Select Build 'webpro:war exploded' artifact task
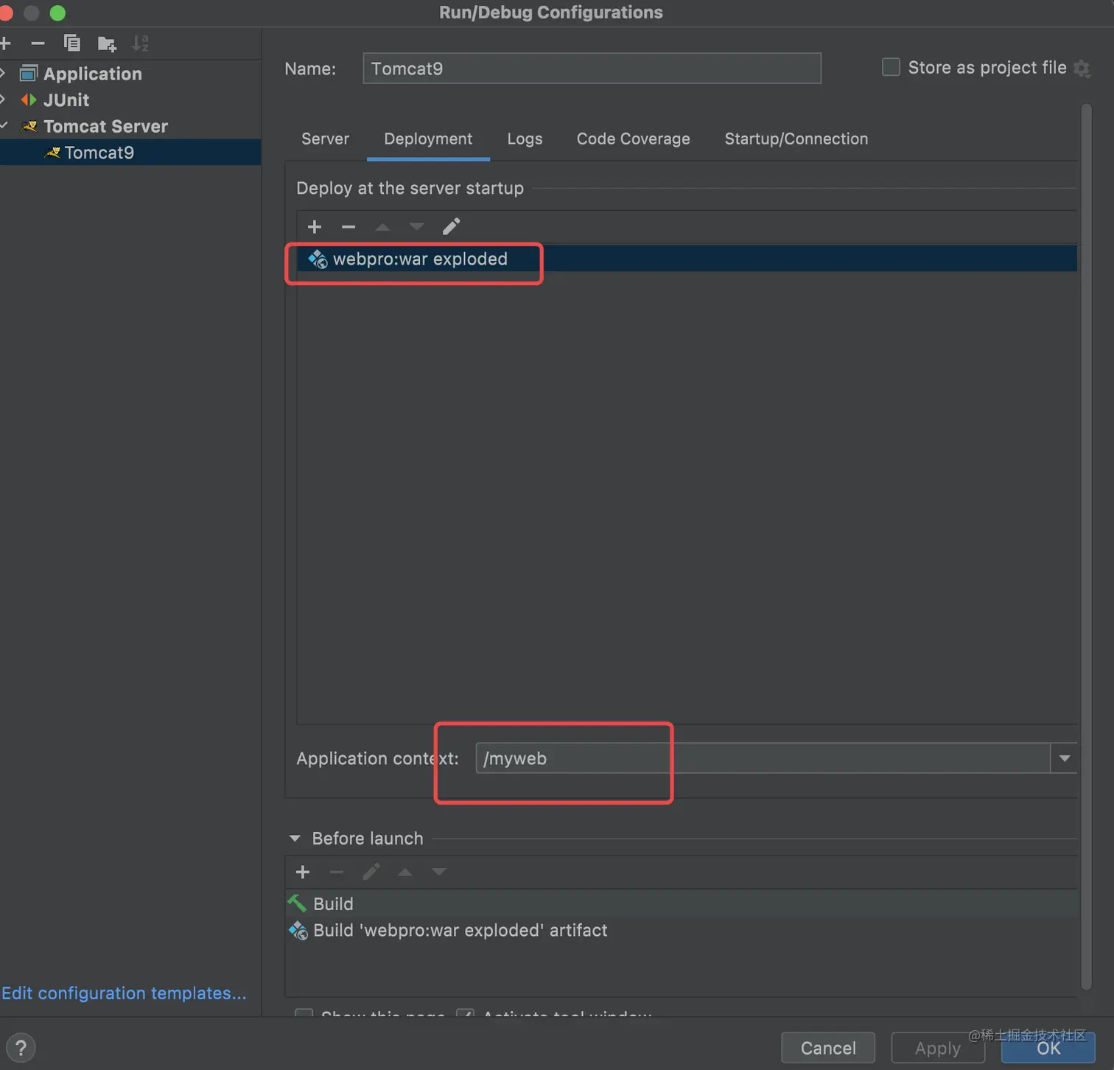 click(x=681, y=930)
